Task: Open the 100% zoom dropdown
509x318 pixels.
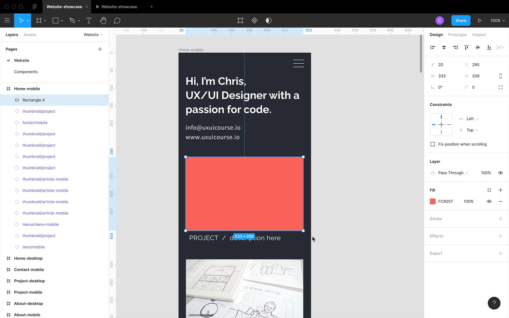Action: pos(498,21)
